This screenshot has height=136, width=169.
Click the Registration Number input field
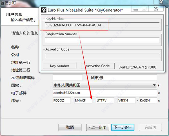tap(102, 40)
